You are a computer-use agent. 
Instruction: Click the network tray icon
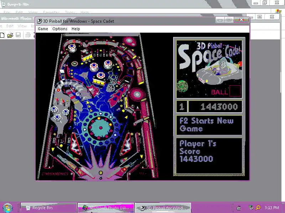coord(251,207)
